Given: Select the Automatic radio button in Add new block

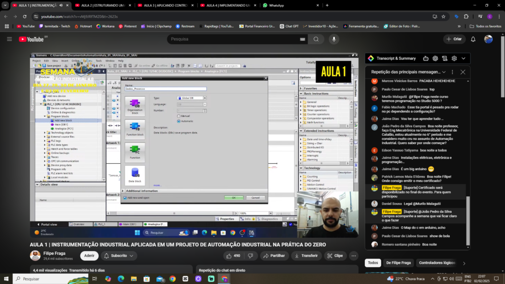Looking at the screenshot, I should pyautogui.click(x=179, y=121).
